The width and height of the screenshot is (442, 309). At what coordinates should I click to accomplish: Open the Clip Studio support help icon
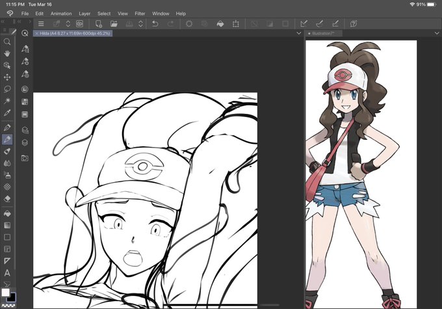pyautogui.click(x=354, y=24)
